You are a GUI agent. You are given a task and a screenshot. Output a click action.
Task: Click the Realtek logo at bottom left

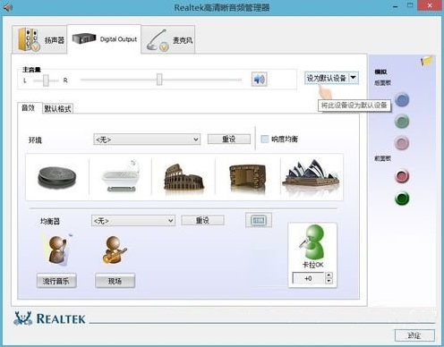49,318
